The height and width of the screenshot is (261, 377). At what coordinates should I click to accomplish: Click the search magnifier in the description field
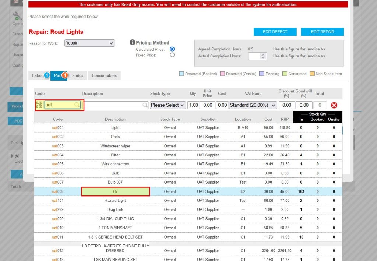145,105
